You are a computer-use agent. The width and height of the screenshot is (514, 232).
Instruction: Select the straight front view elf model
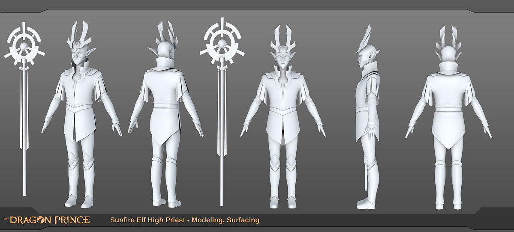click(x=283, y=117)
